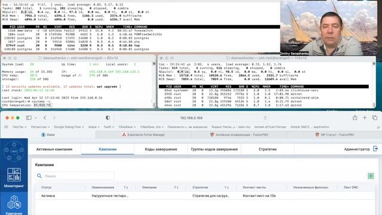The image size is (382, 215).
Task: Select the Нагрузочное тестиро... campaign name cell
Action: tap(110, 196)
